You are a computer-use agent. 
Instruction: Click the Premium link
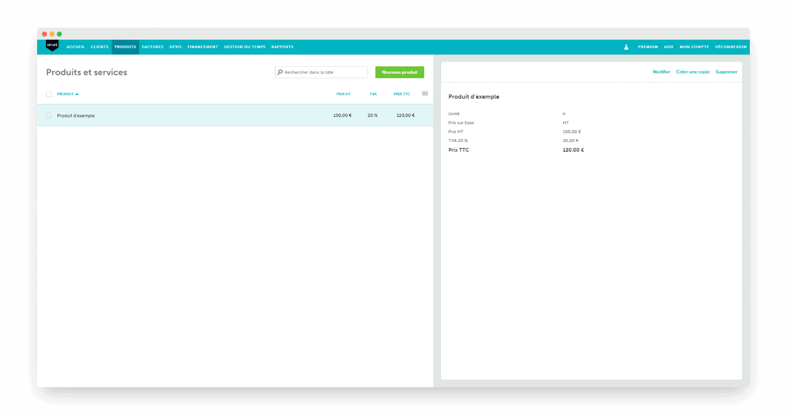coord(648,47)
